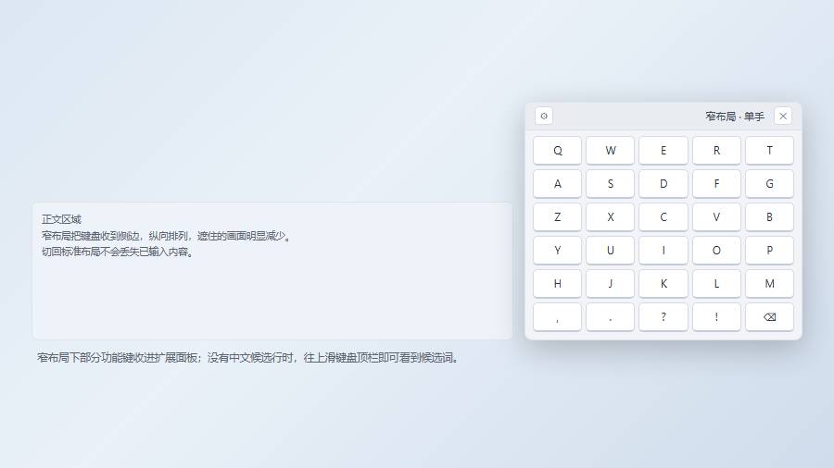The width and height of the screenshot is (834, 468).
Task: Tap the R key
Action: tap(716, 150)
